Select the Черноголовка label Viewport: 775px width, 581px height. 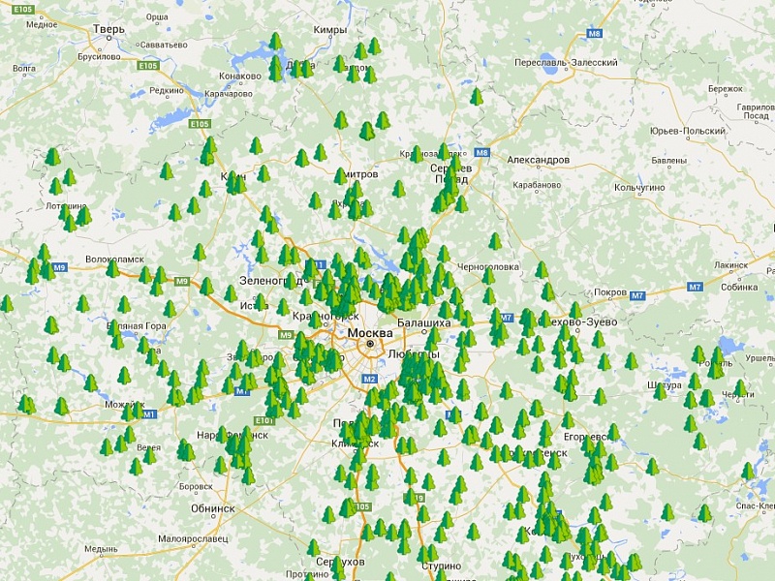488,267
